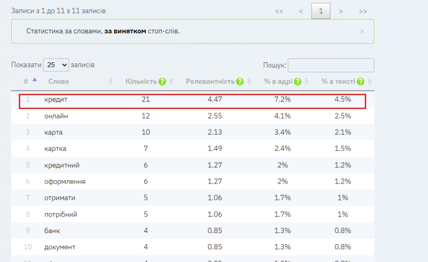Click the Релевантність column header

click(210, 81)
